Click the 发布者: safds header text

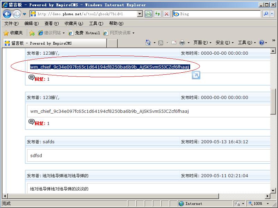pos(41,142)
